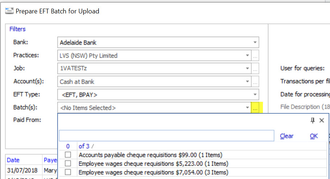Click the ellipsis button beside Practices field
The image size is (330, 179).
point(256,56)
